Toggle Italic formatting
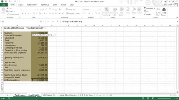This screenshot has height=100, width=179. (25, 13)
